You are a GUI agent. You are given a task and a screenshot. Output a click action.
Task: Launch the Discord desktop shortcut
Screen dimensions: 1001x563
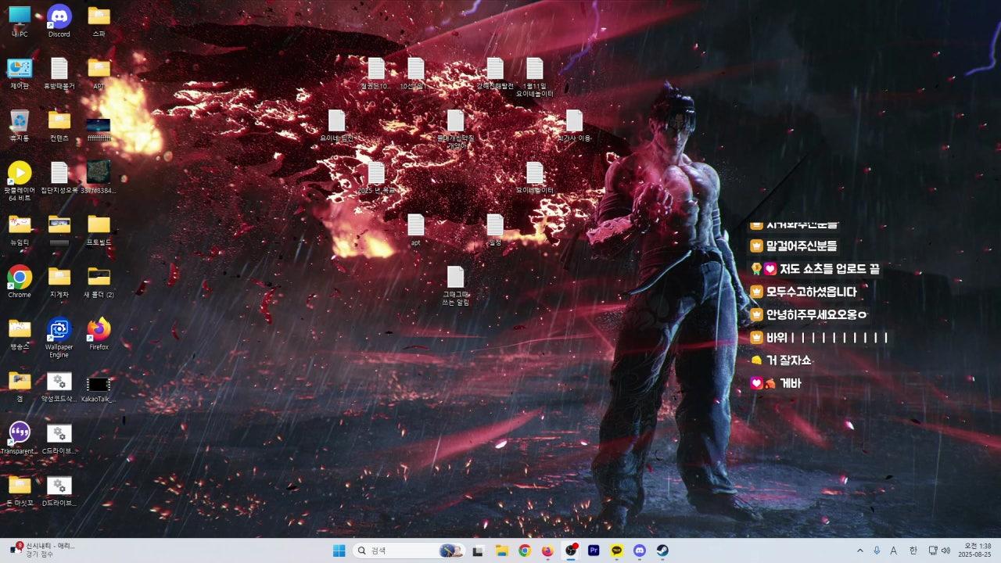[x=59, y=21]
